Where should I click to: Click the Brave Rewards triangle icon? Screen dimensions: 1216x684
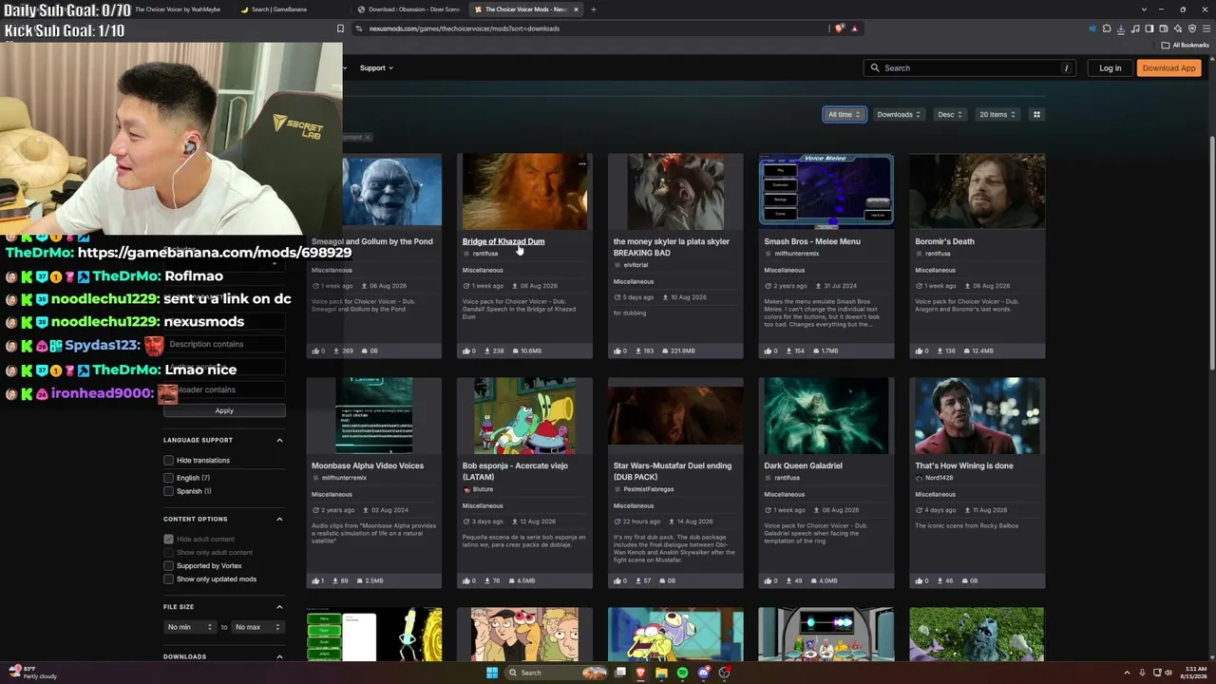click(x=854, y=28)
